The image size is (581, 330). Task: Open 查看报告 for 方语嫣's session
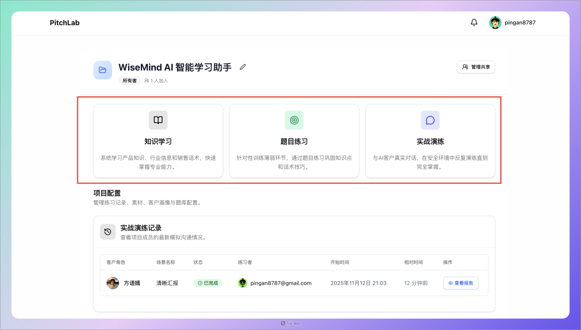click(460, 283)
